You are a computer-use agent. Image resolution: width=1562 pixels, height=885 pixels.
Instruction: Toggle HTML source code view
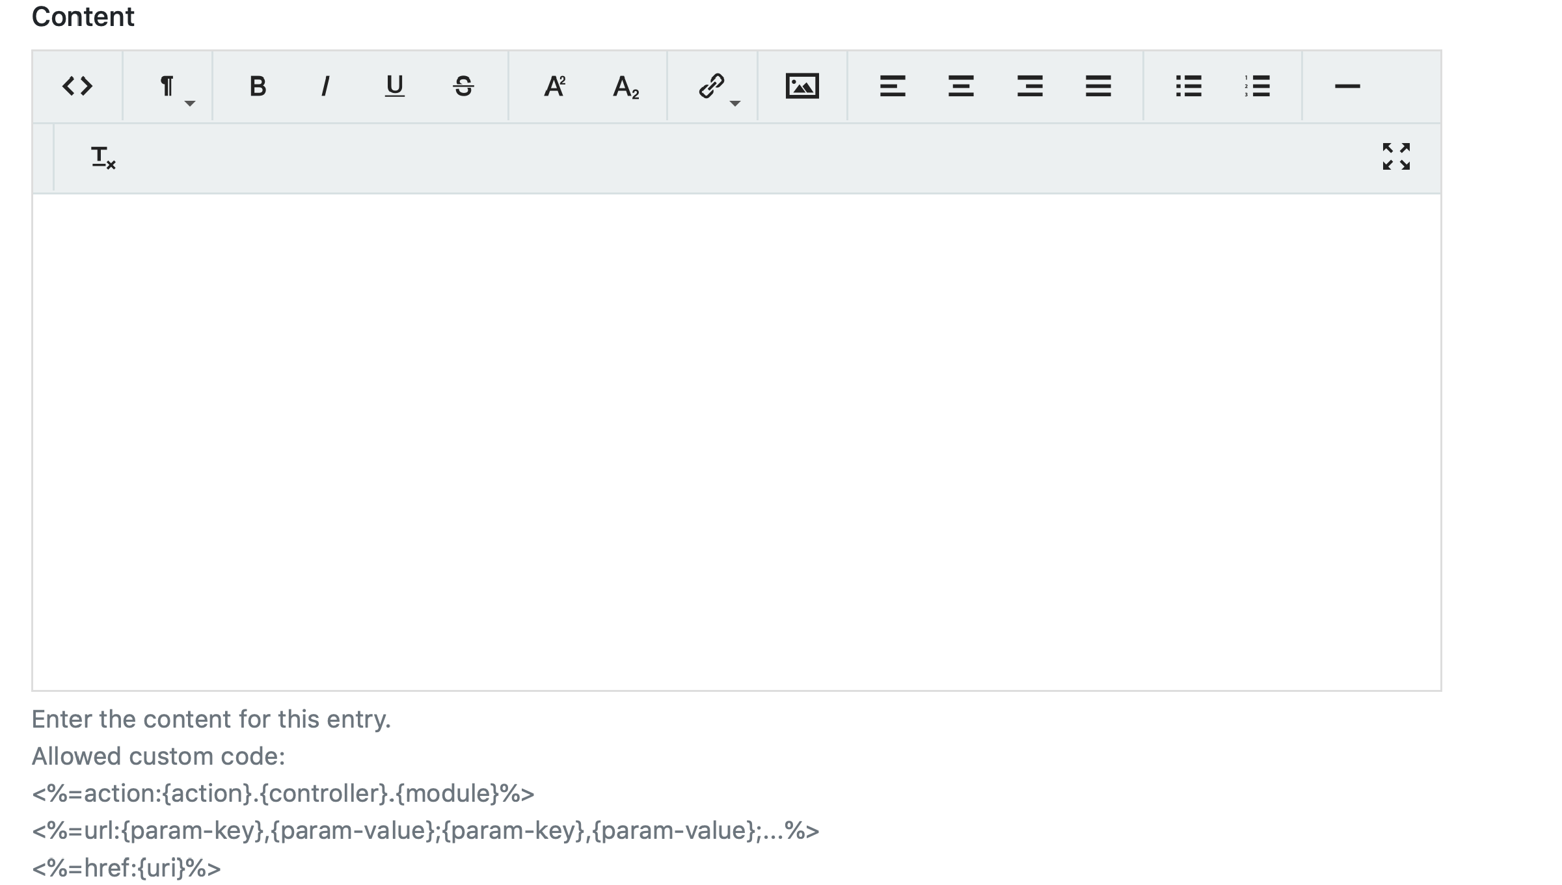[77, 86]
